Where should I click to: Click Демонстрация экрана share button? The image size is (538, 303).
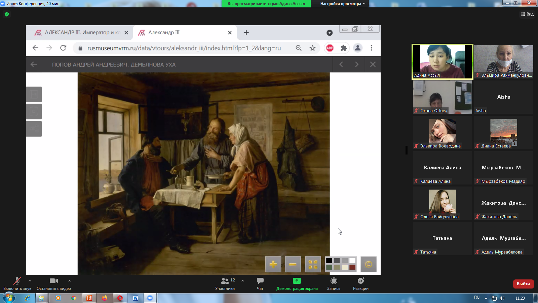pyautogui.click(x=297, y=283)
